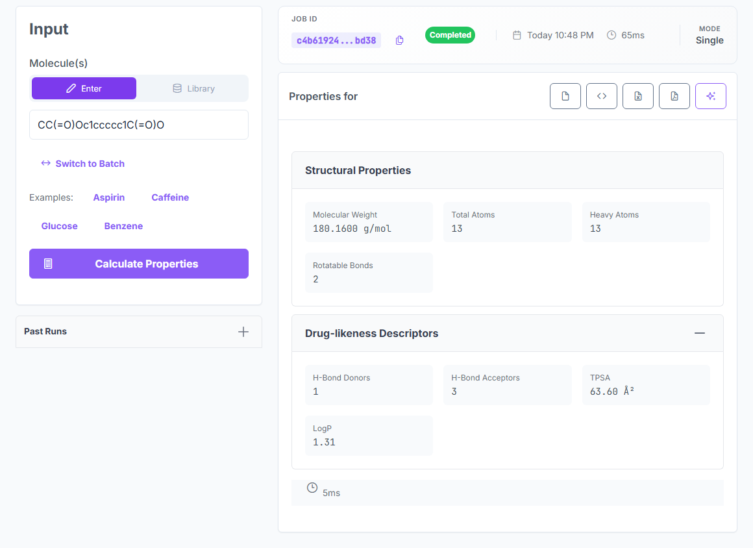This screenshot has width=753, height=548.
Task: Select the Enter input mode
Action: 84,88
